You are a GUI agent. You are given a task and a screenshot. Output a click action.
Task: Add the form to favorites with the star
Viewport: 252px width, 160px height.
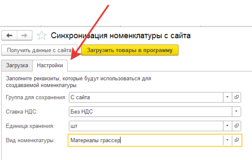41,35
